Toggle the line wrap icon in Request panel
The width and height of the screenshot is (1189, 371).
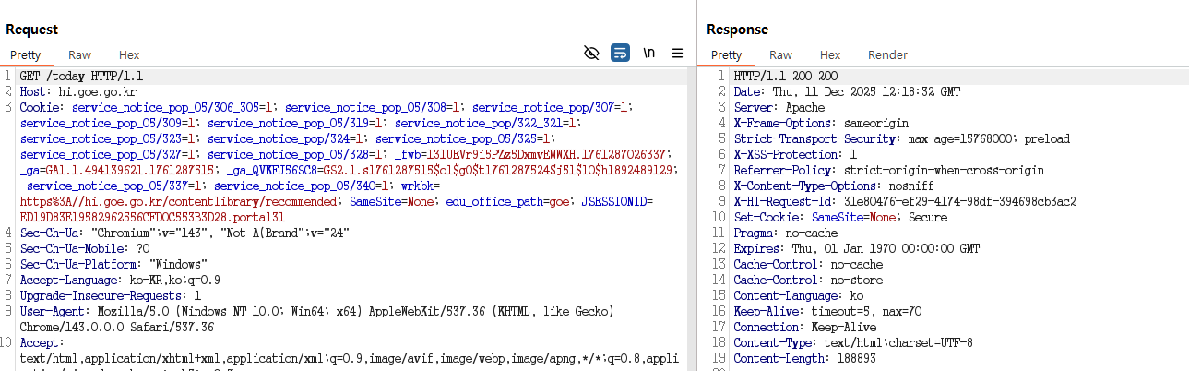(620, 54)
